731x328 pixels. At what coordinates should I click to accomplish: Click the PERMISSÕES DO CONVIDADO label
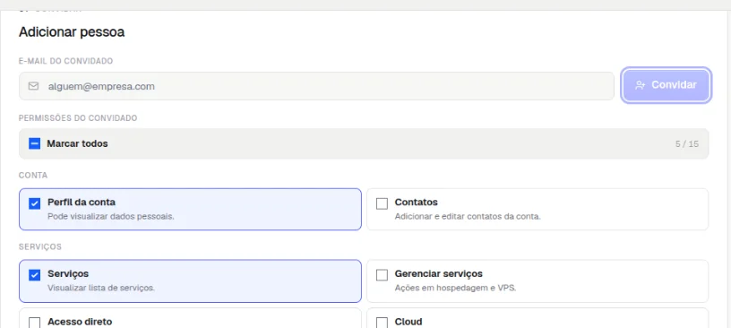(x=78, y=118)
